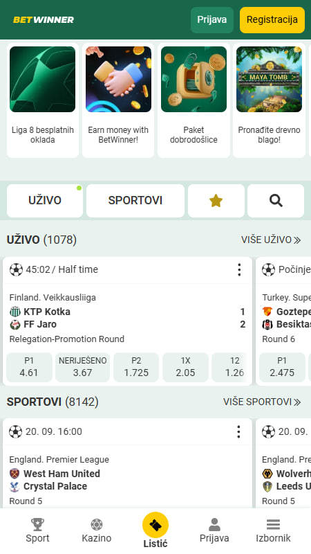Click the Registracija button
Image resolution: width=311 pixels, height=554 pixels.
pos(272,20)
